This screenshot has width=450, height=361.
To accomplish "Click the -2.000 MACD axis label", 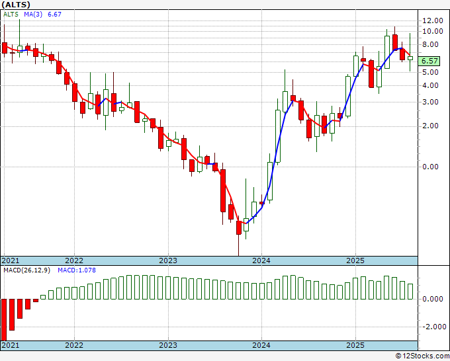I will tap(434, 327).
